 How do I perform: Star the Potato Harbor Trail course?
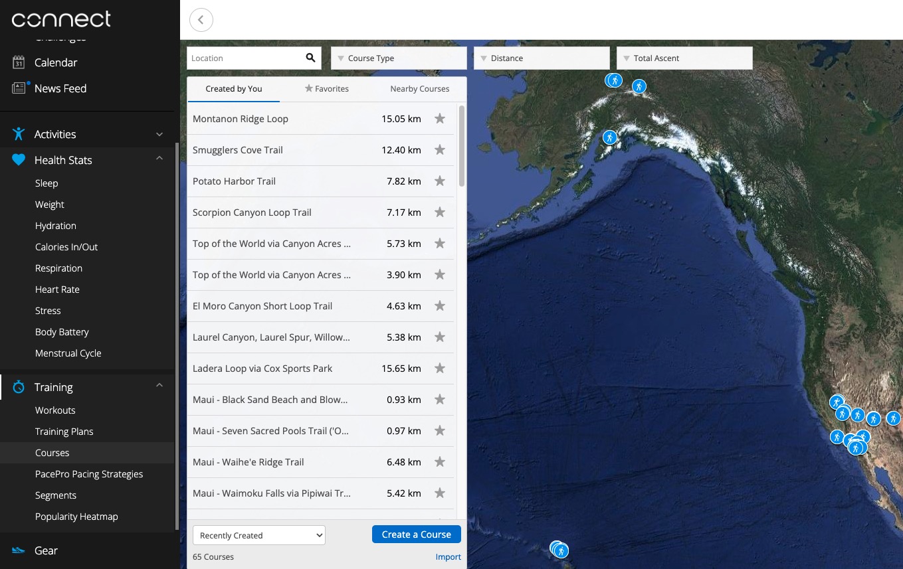tap(439, 181)
